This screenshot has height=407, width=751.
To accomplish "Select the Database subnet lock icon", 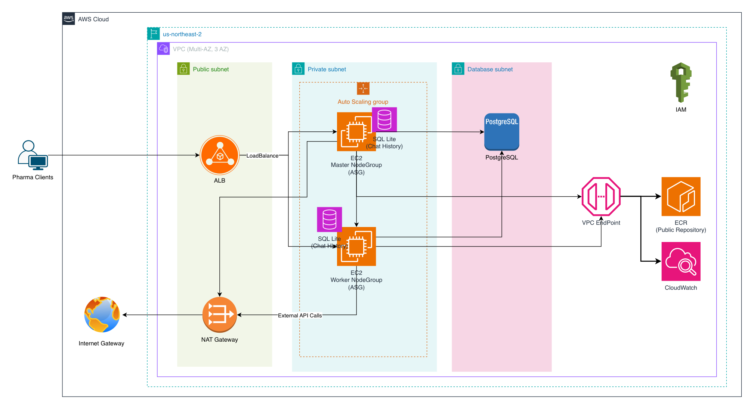I will coord(458,69).
